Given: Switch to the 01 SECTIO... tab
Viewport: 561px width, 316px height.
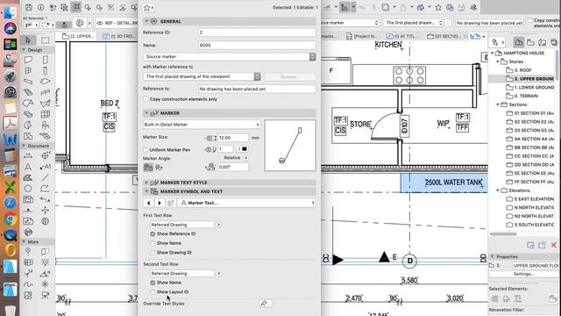Looking at the screenshot, I should point(444,36).
